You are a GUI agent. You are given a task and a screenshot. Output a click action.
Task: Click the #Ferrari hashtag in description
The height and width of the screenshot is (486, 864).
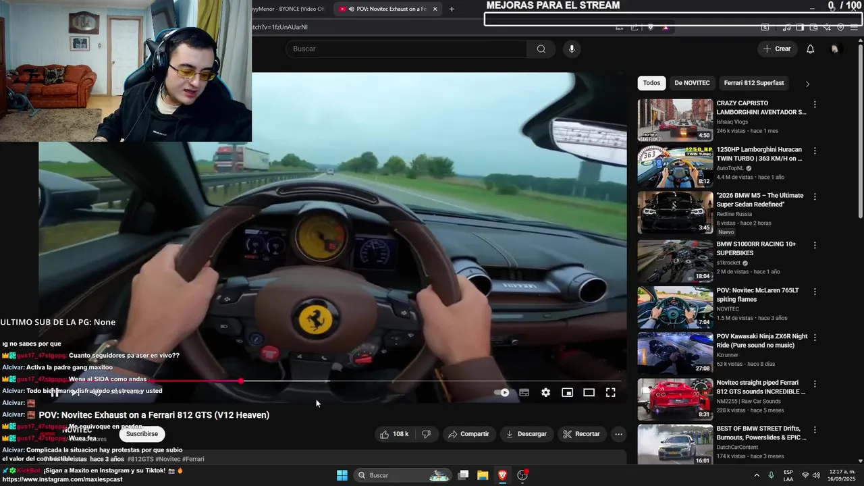point(193,459)
